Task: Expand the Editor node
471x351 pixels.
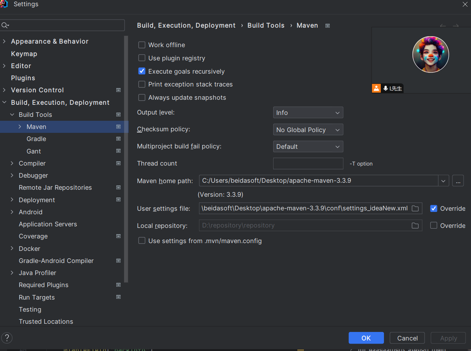Action: (x=4, y=66)
